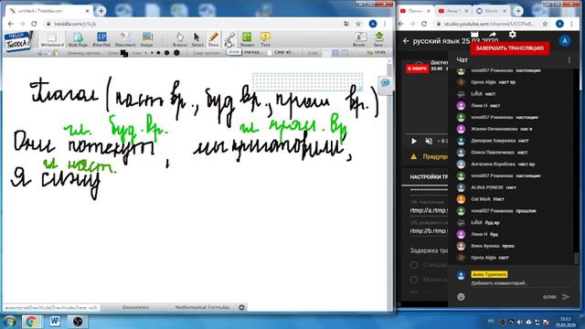
Task: Click the clapperboard icon in YouTube Studio
Action: (474, 35)
